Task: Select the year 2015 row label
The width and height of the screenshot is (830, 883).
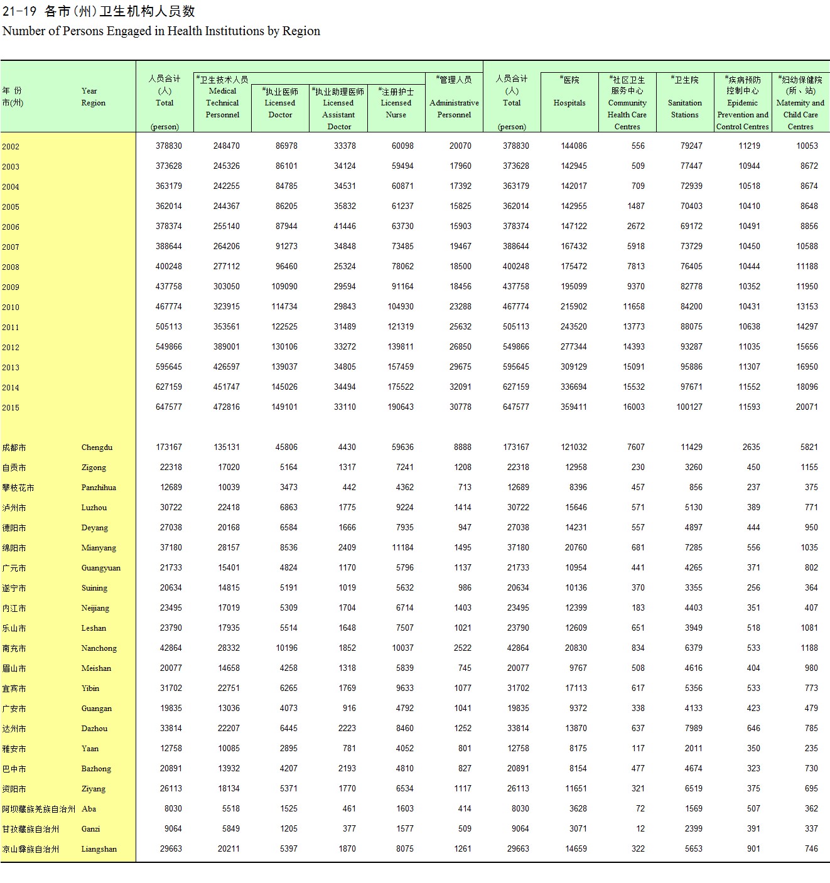Action: tap(11, 408)
